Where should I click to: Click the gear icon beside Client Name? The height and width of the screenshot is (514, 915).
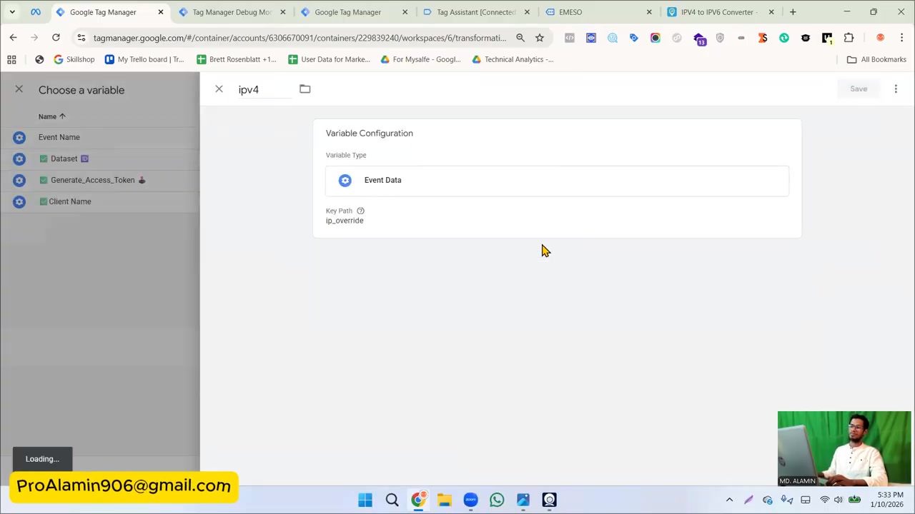[19, 201]
